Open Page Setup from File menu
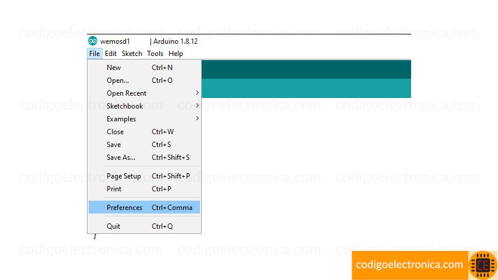This screenshot has height=280, width=498. pos(144,176)
